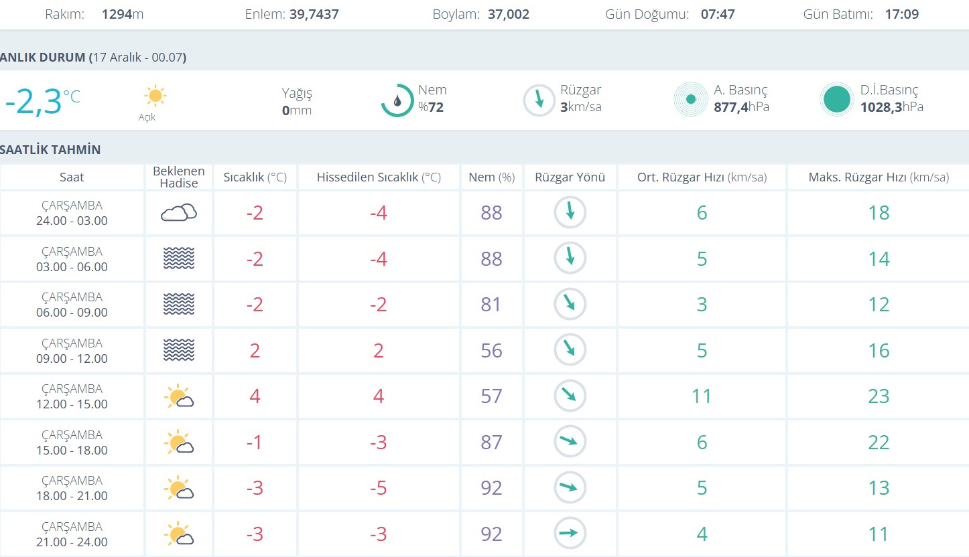Click the wind direction arrow for 21.00 - 24.00
This screenshot has width=969, height=557.
(x=570, y=534)
